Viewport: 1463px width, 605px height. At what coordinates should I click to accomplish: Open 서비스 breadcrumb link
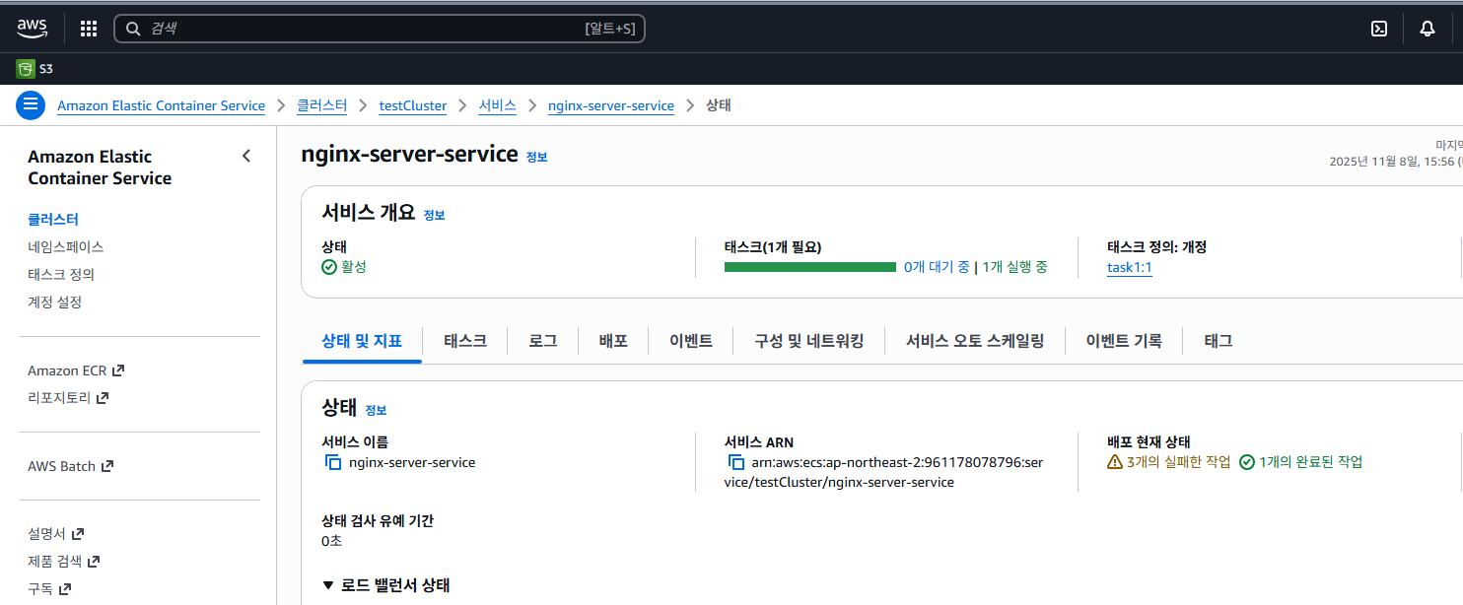coord(498,105)
